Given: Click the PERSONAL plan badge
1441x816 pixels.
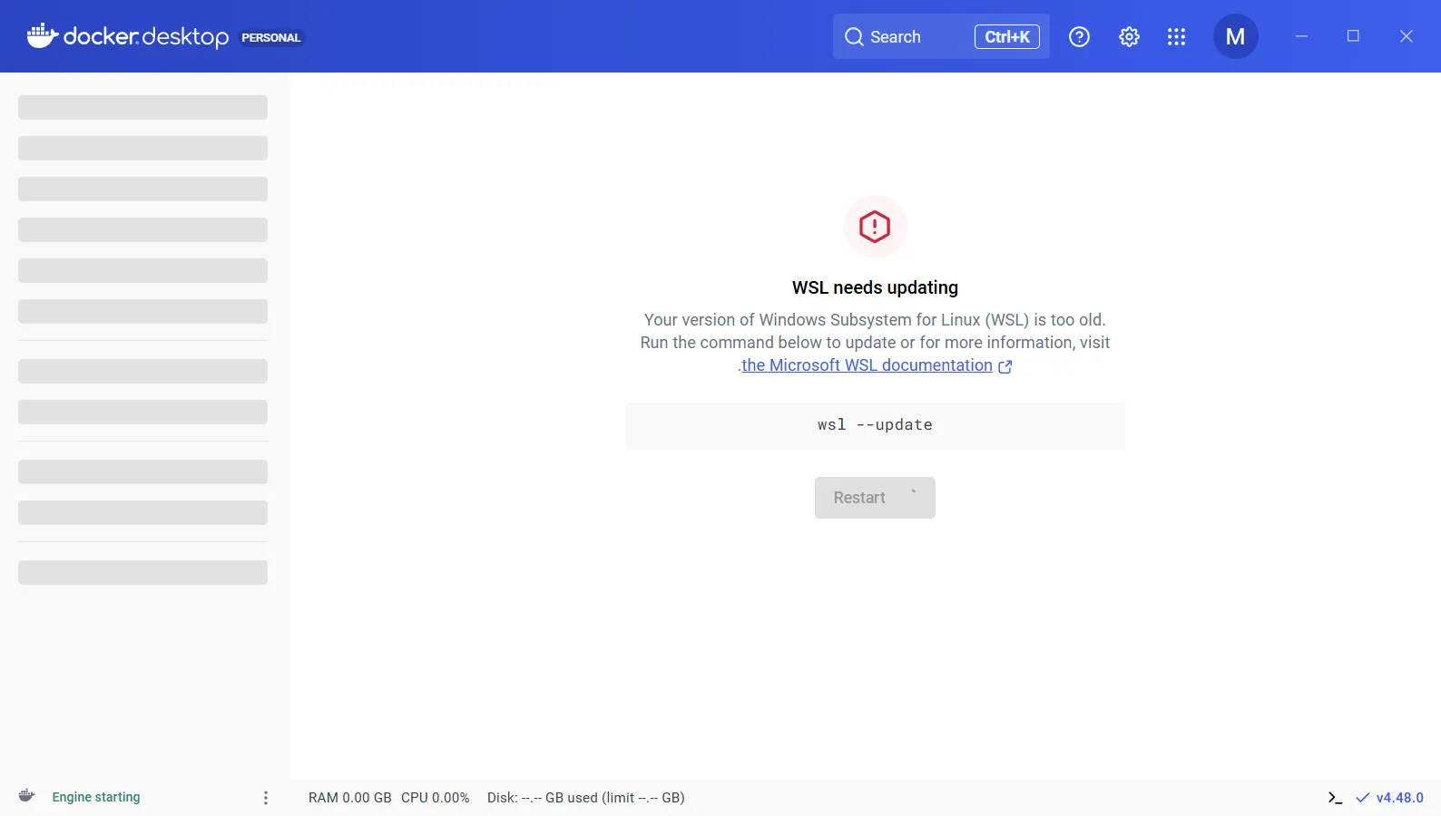Looking at the screenshot, I should (270, 38).
